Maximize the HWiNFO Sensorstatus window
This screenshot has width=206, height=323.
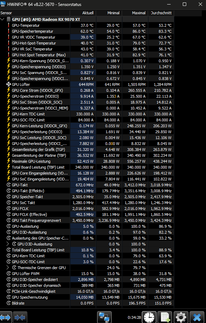184,4
